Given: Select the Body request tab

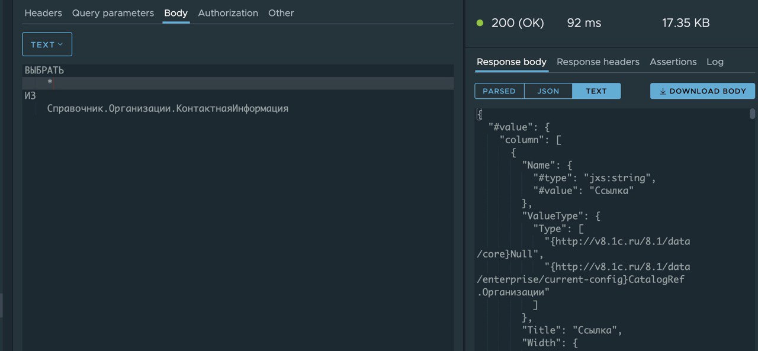Looking at the screenshot, I should (176, 13).
